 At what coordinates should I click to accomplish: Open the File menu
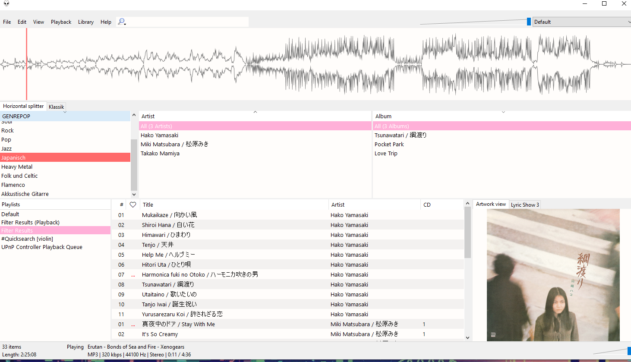tap(7, 22)
